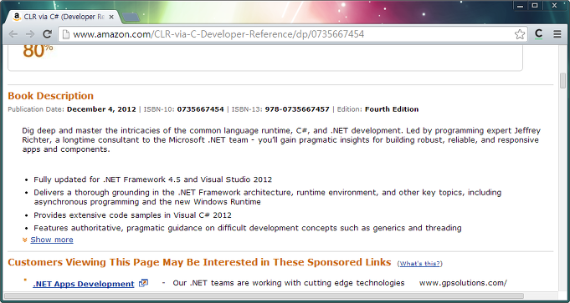This screenshot has height=303, width=570.
Task: Click the Book Description heading
Action: pos(50,96)
